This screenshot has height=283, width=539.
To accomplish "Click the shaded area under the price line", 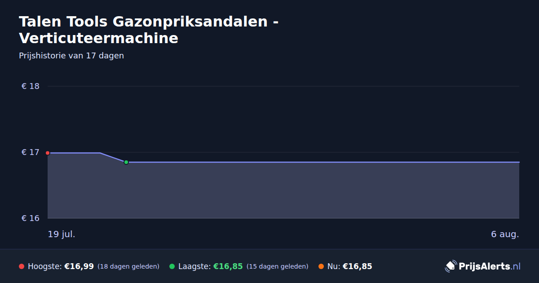I will pos(283,190).
